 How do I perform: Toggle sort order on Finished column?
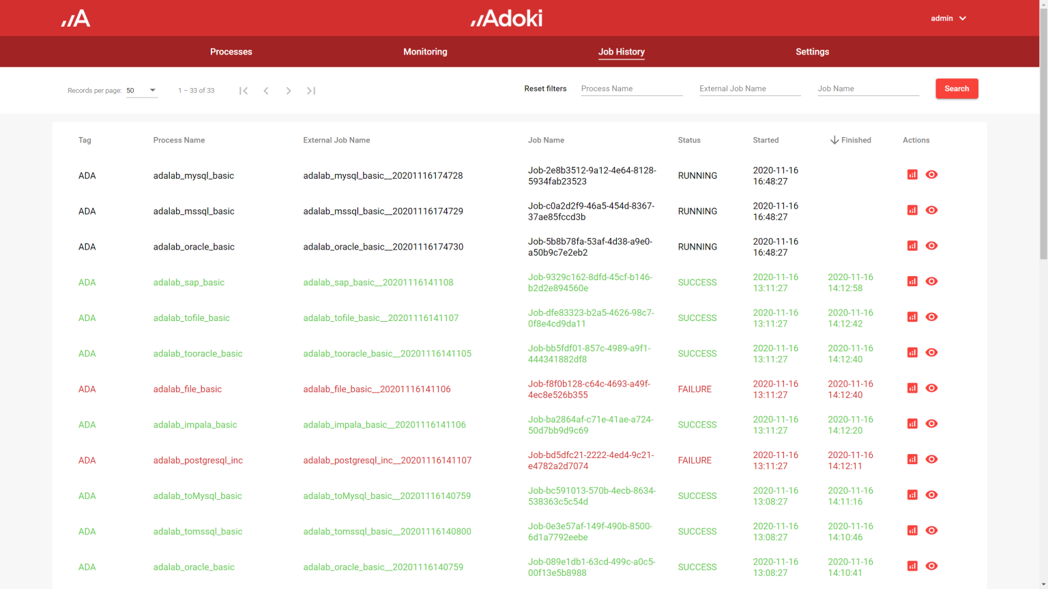coord(851,140)
